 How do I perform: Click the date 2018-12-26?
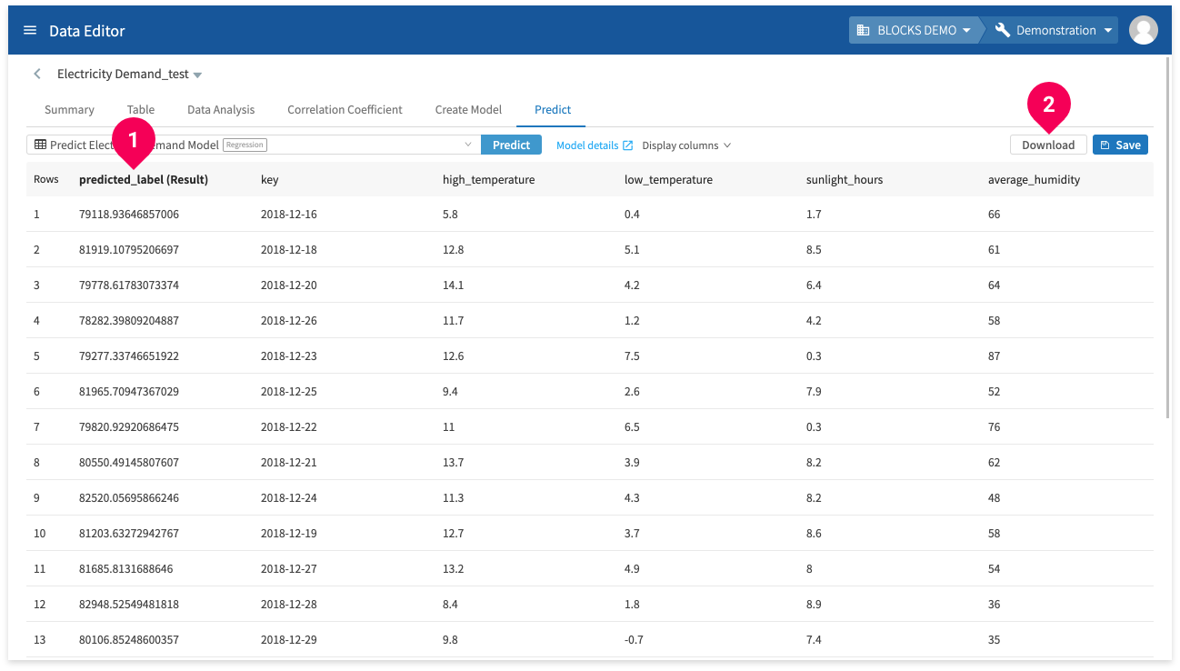[x=289, y=321]
